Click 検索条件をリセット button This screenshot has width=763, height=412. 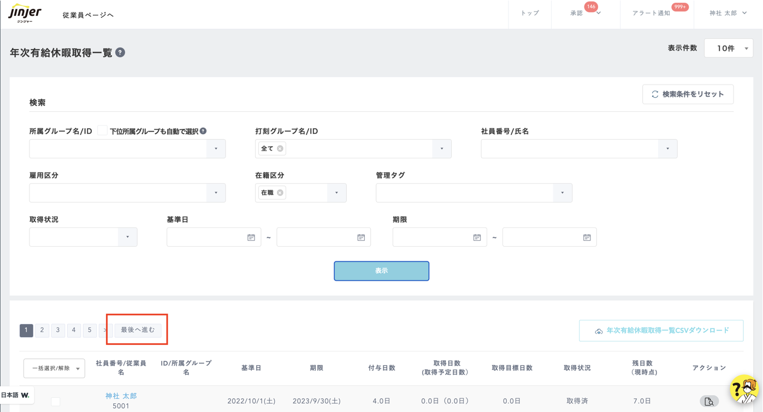[688, 94]
